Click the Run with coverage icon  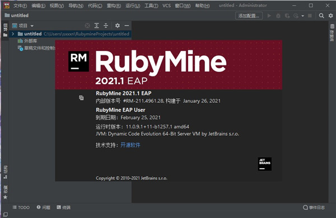coord(287,16)
